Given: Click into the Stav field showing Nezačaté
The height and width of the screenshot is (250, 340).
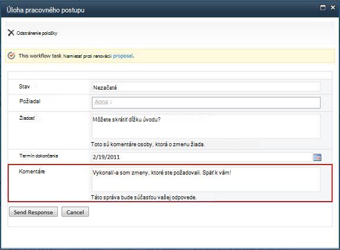Looking at the screenshot, I should tap(206, 87).
